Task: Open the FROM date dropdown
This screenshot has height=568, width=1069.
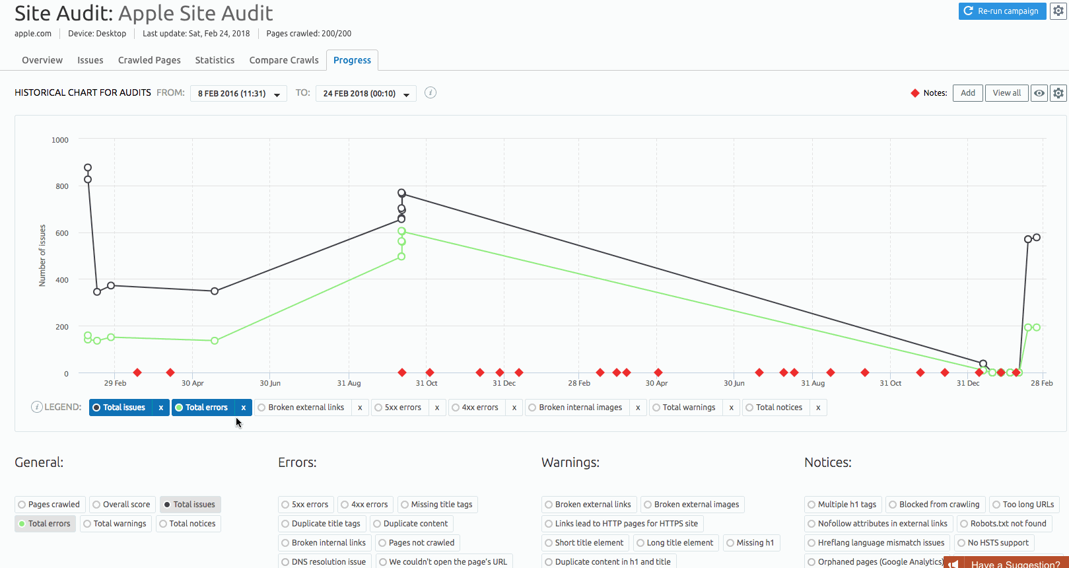Action: point(238,94)
